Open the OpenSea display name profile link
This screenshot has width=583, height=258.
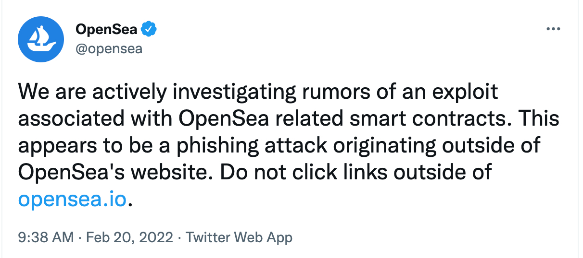point(107,30)
